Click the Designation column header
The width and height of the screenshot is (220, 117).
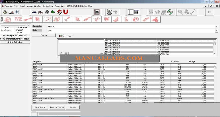coord(37,61)
